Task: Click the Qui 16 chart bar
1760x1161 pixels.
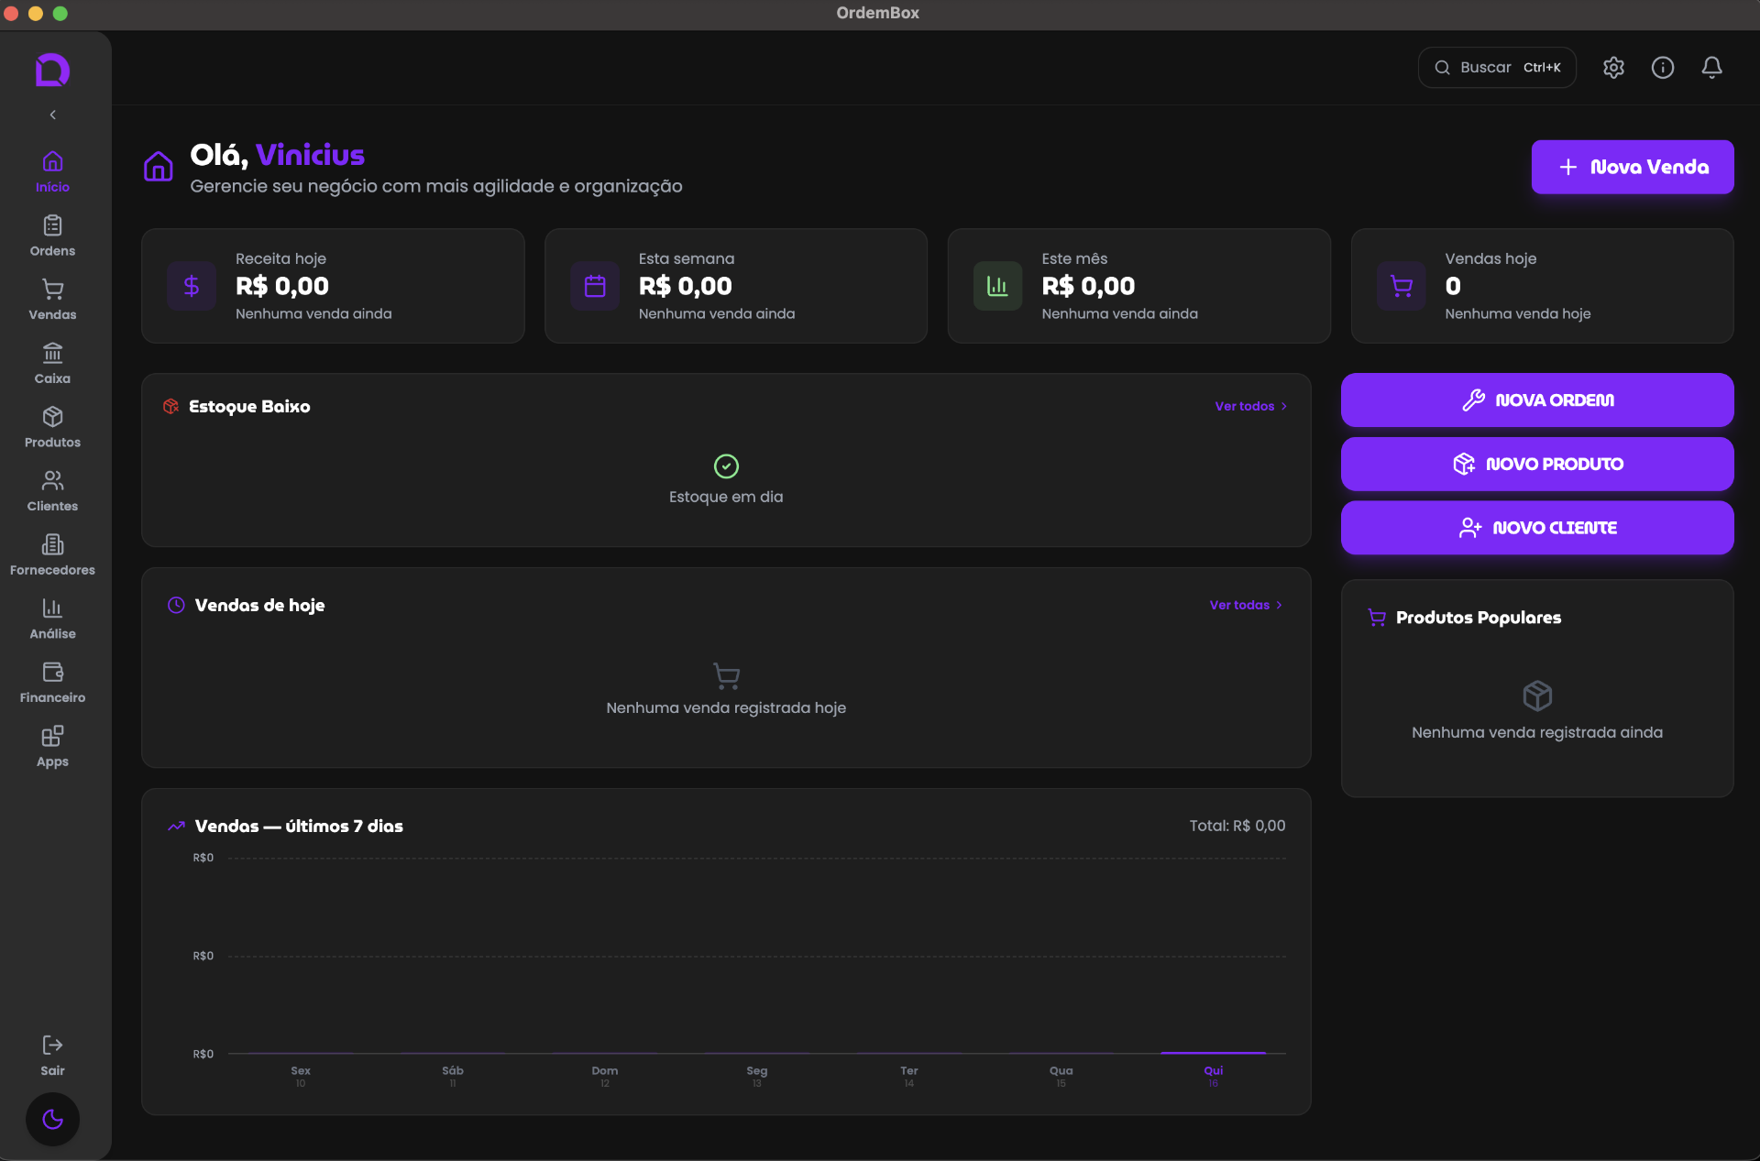Action: click(x=1213, y=1053)
